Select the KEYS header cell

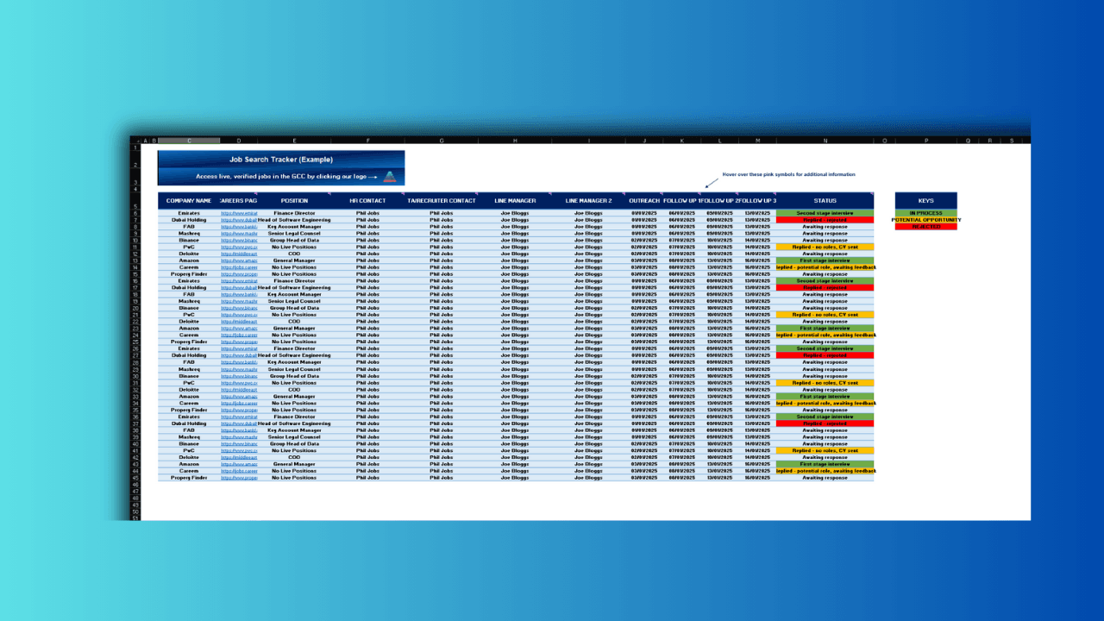tap(925, 201)
